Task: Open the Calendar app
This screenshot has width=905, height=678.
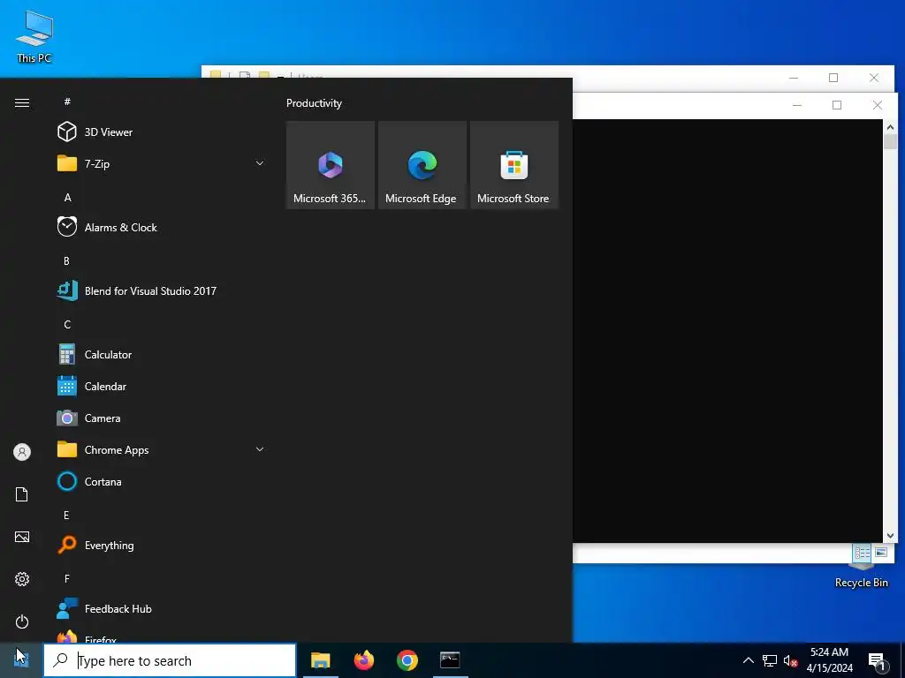Action: [162, 387]
